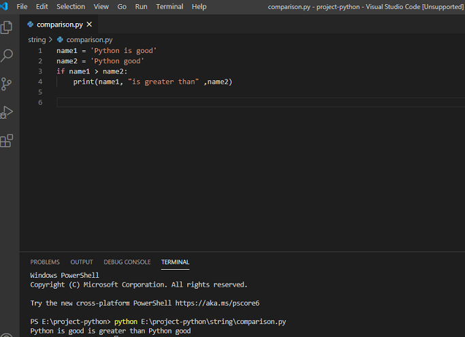Click the 'PS E:\project-python>' terminal prompt
This screenshot has height=337, width=465.
[x=70, y=321]
